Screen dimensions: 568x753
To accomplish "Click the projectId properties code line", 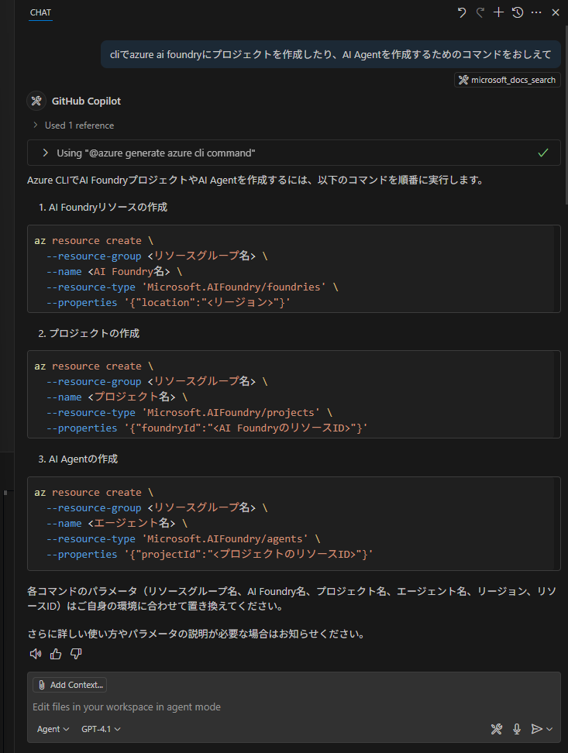I will point(210,554).
